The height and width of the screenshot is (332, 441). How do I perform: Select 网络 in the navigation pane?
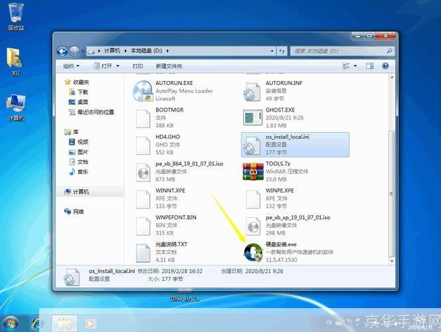tap(78, 211)
